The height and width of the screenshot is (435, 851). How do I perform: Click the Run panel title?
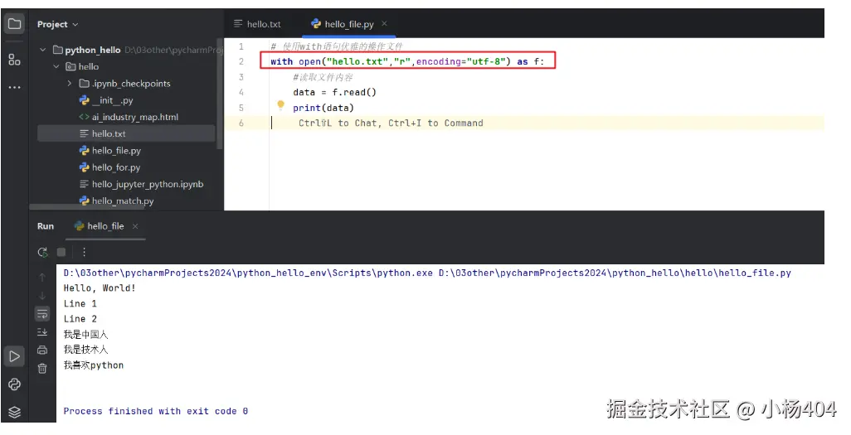pos(46,226)
